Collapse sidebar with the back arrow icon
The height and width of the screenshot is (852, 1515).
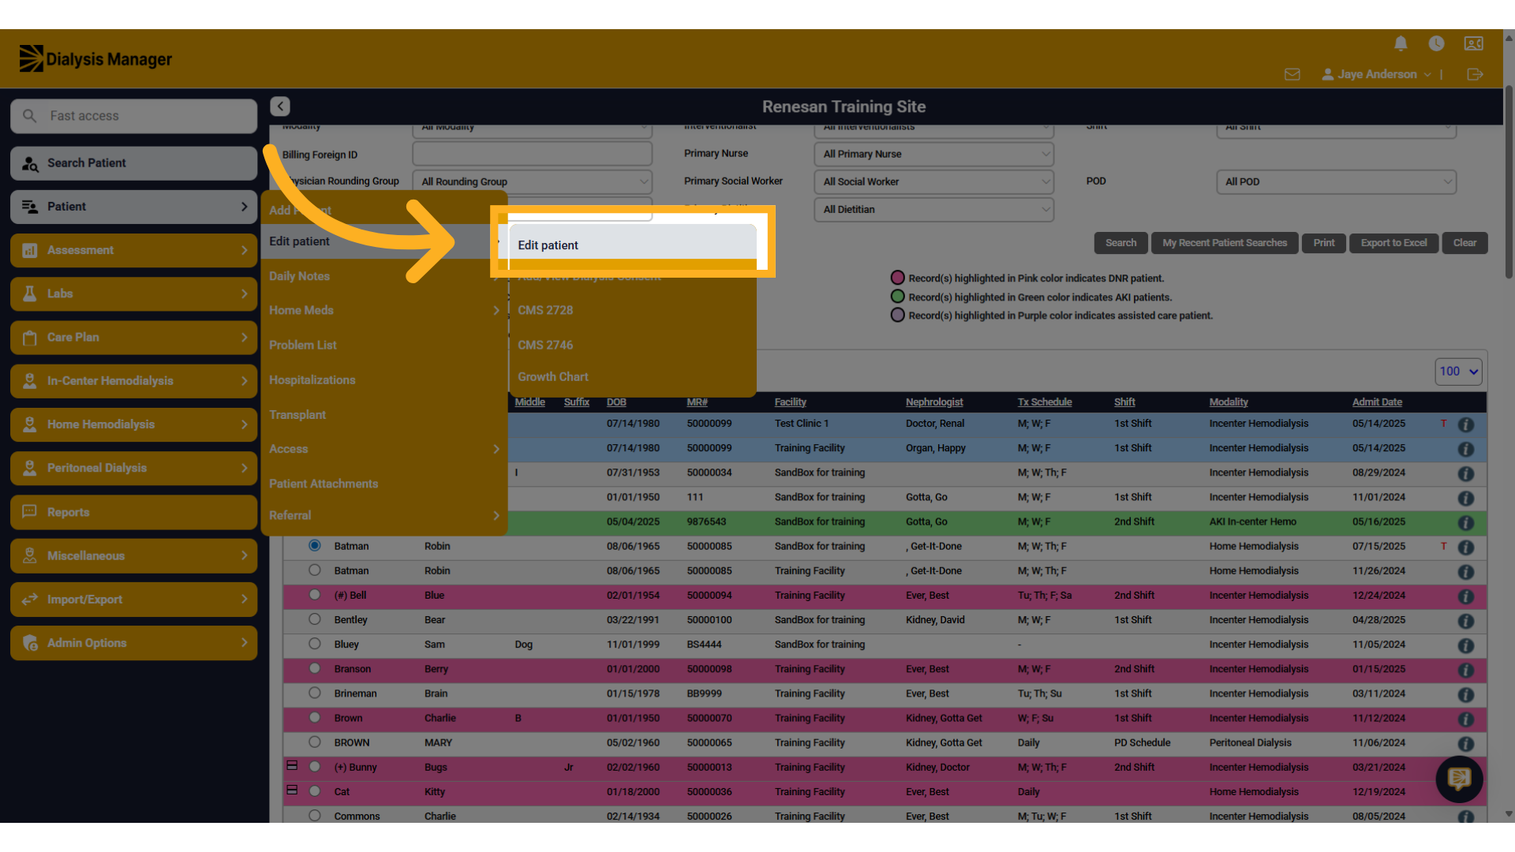coord(280,106)
